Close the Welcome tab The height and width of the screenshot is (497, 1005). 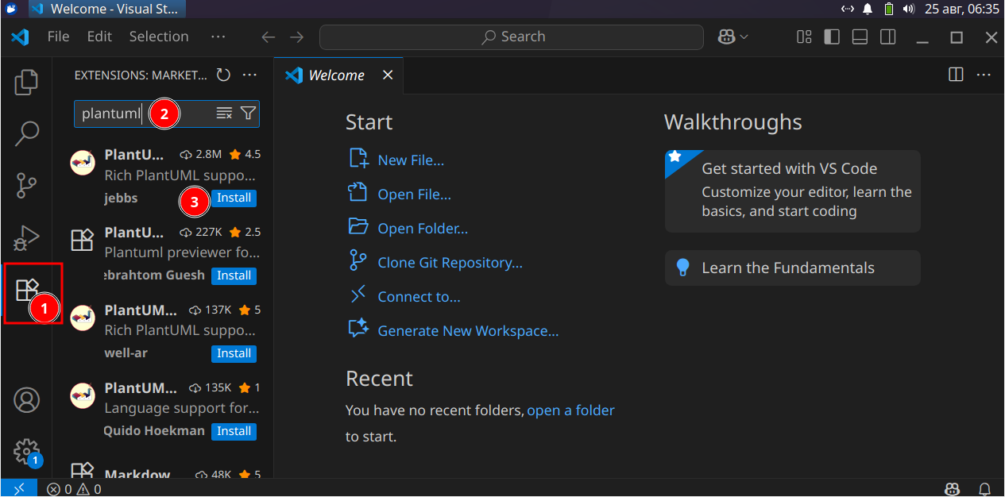[x=388, y=75]
